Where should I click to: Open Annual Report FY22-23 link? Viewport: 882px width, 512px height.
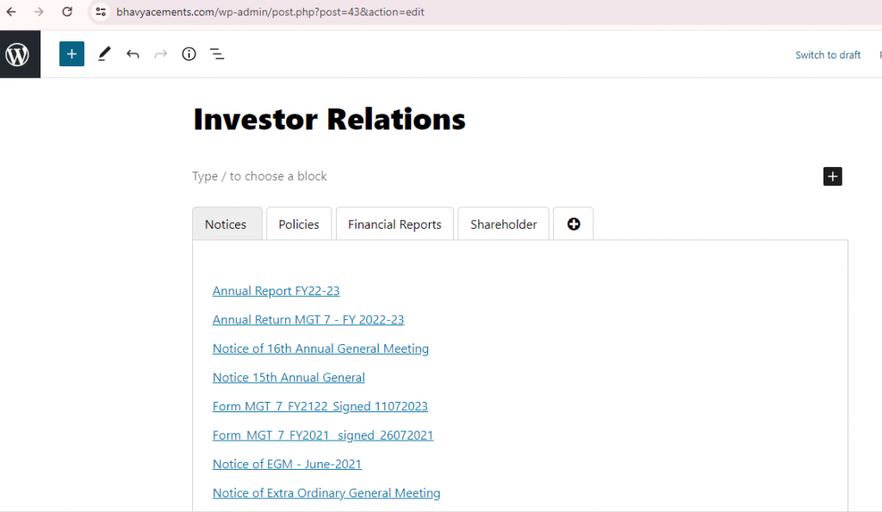276,291
